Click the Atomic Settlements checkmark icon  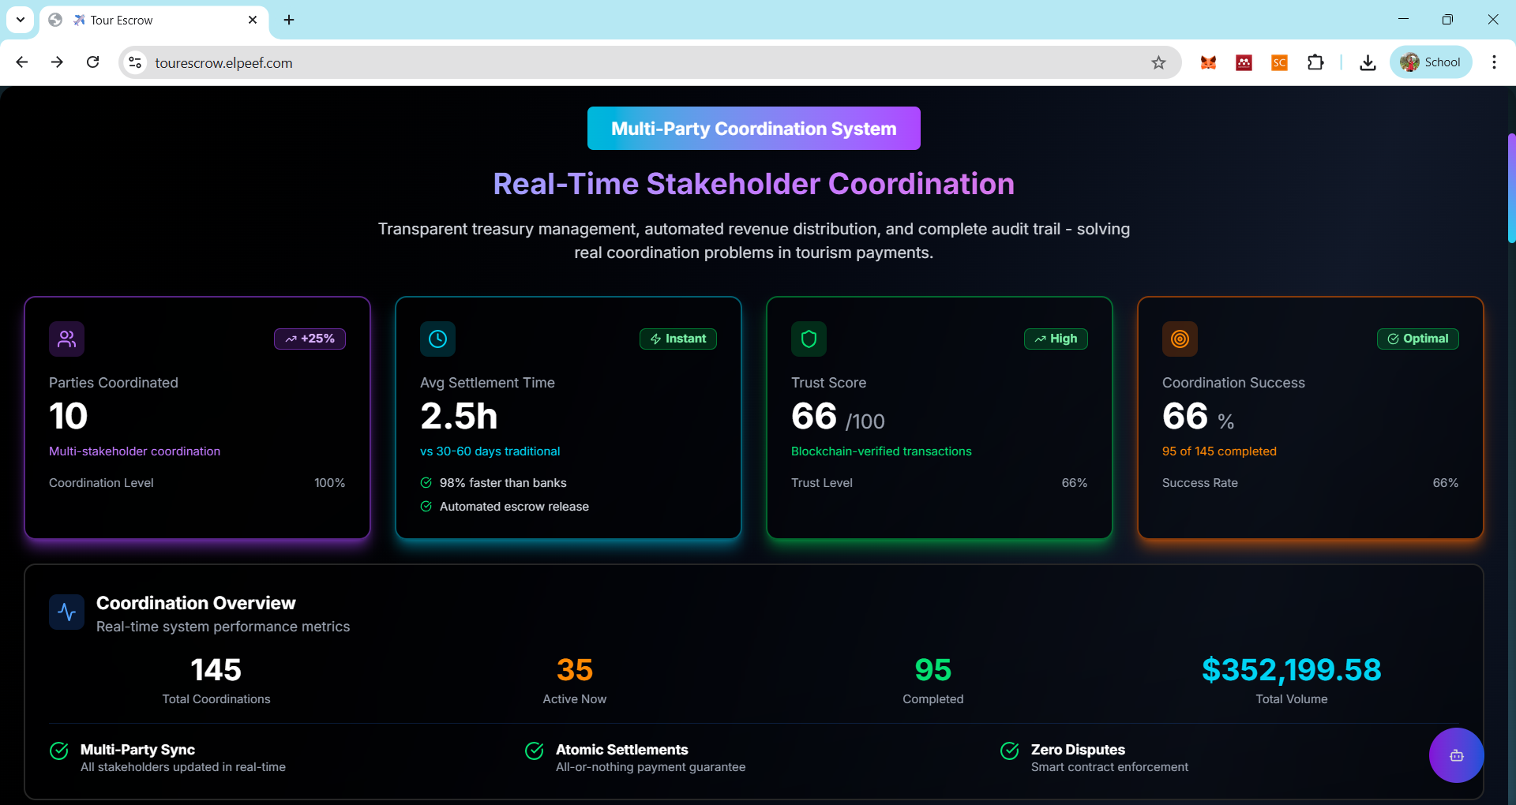tap(535, 751)
